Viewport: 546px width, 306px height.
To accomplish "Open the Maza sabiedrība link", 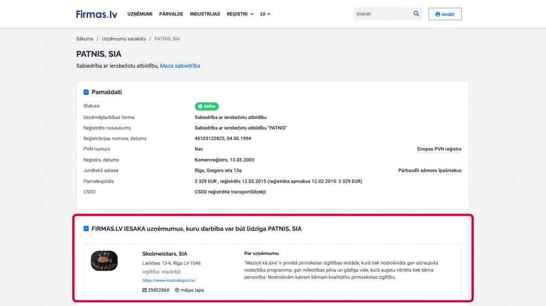I will [x=180, y=66].
